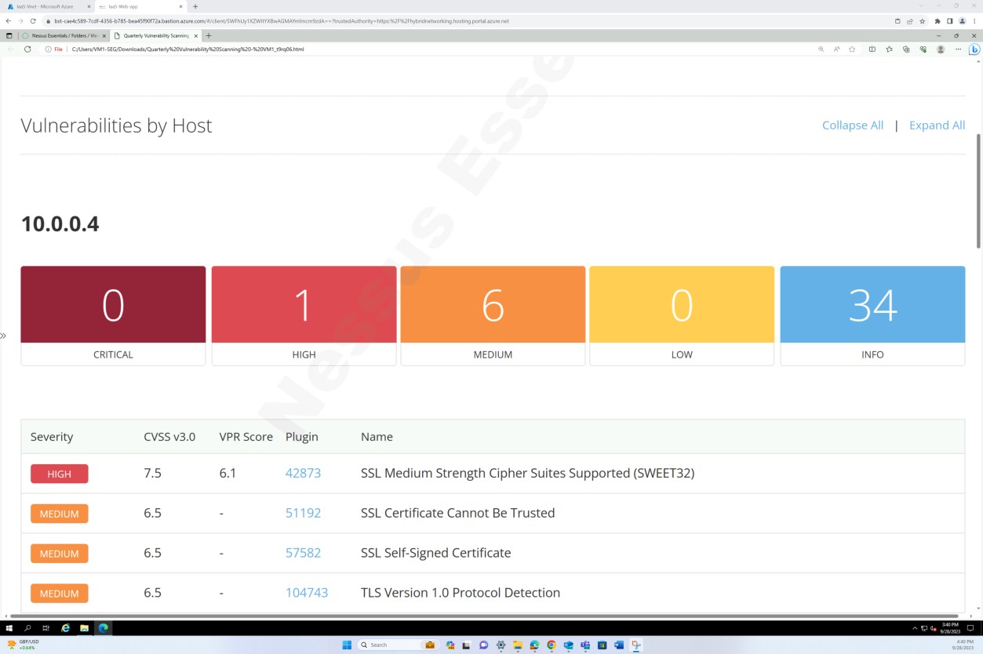This screenshot has width=983, height=654.
Task: Open Chrome extensions puzzle icon
Action: point(937,21)
